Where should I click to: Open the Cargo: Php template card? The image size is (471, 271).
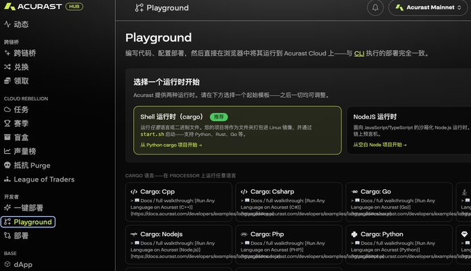click(289, 245)
